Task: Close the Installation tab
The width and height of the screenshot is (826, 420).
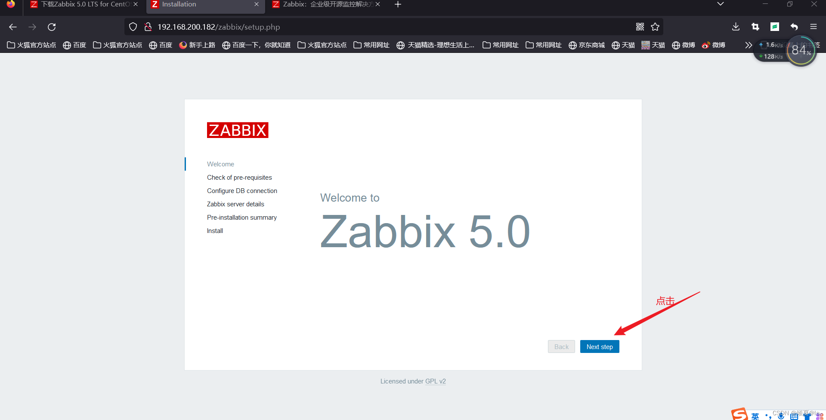Action: tap(257, 4)
